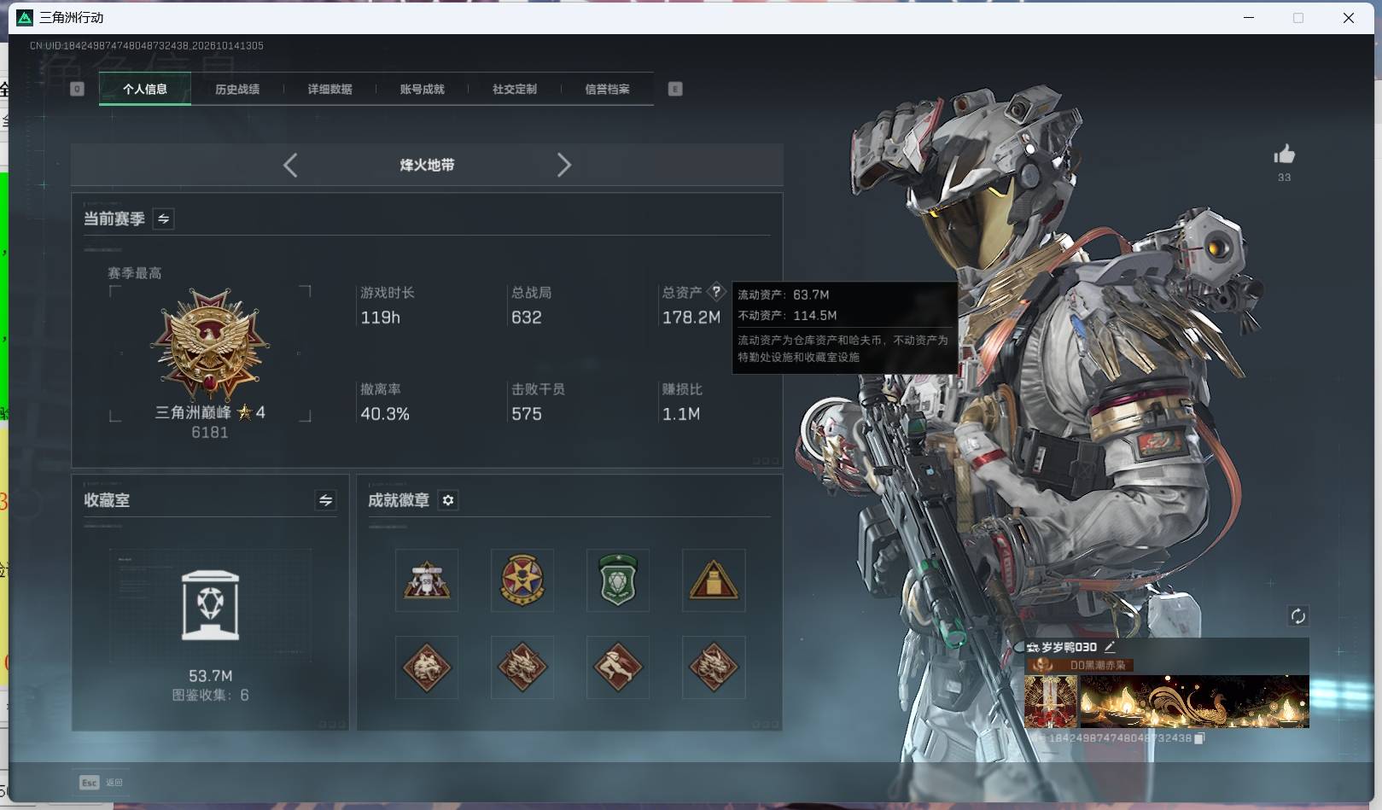Copy the player UID with copy icon
The image size is (1382, 810).
click(1199, 738)
